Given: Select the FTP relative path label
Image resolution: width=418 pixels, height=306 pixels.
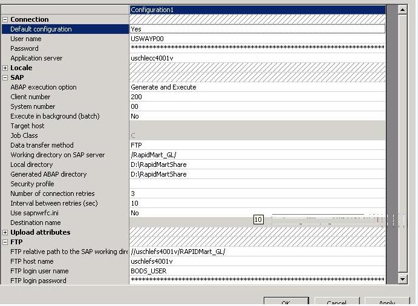Looking at the screenshot, I should 70,252.
